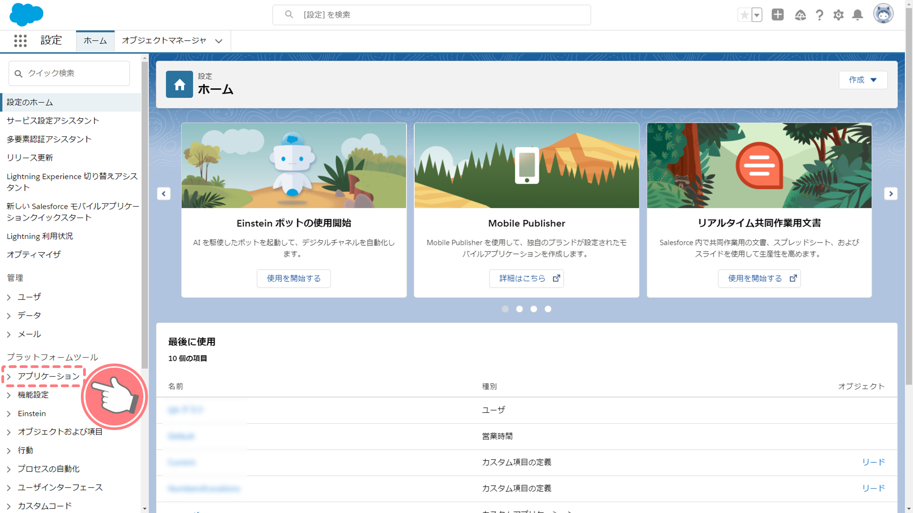Select the second carousel page dot
The width and height of the screenshot is (913, 513).
coord(519,309)
